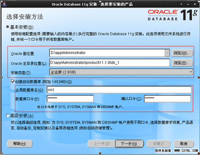Click the 数据库口令(P) password field
200x155 pixels.
tap(70, 99)
